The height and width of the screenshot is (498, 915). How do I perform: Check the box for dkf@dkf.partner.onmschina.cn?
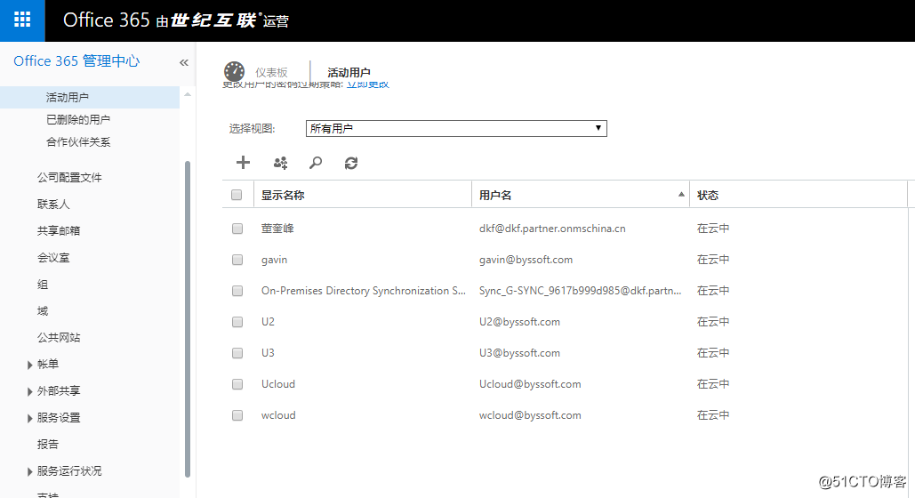(237, 229)
